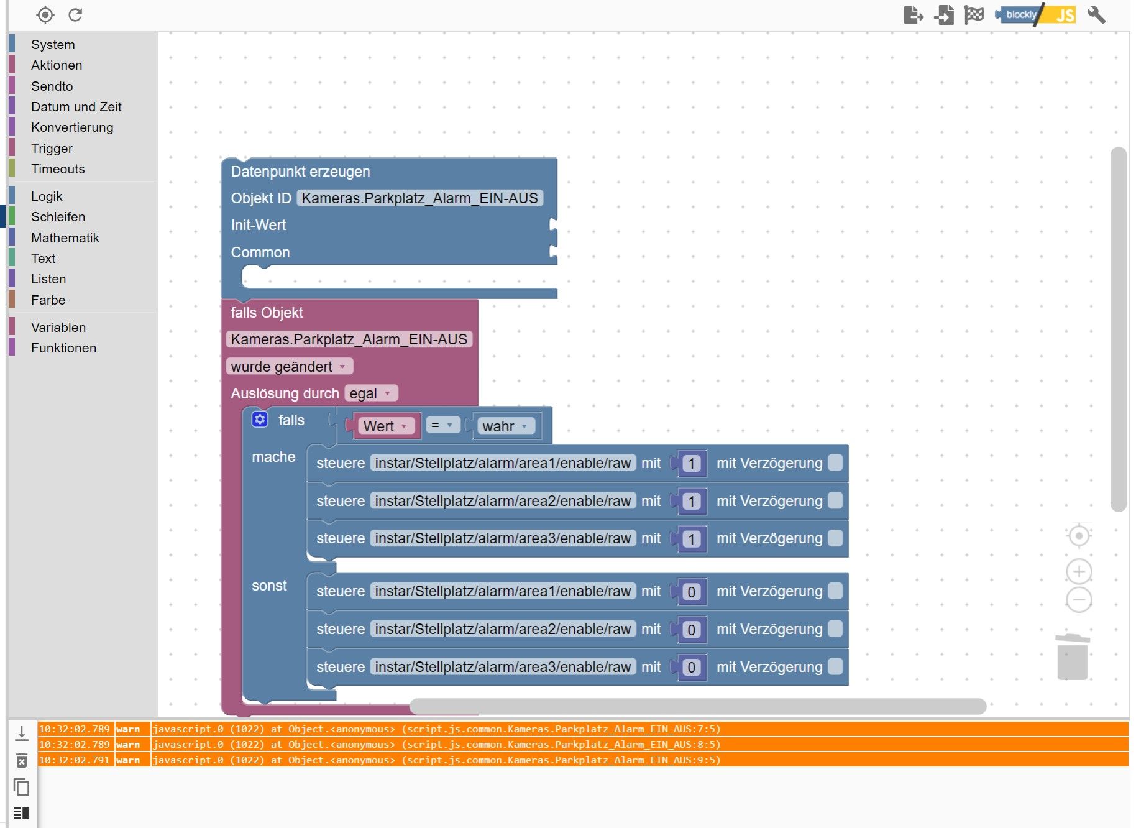Copy the log with copy icon
1136x828 pixels.
(22, 787)
